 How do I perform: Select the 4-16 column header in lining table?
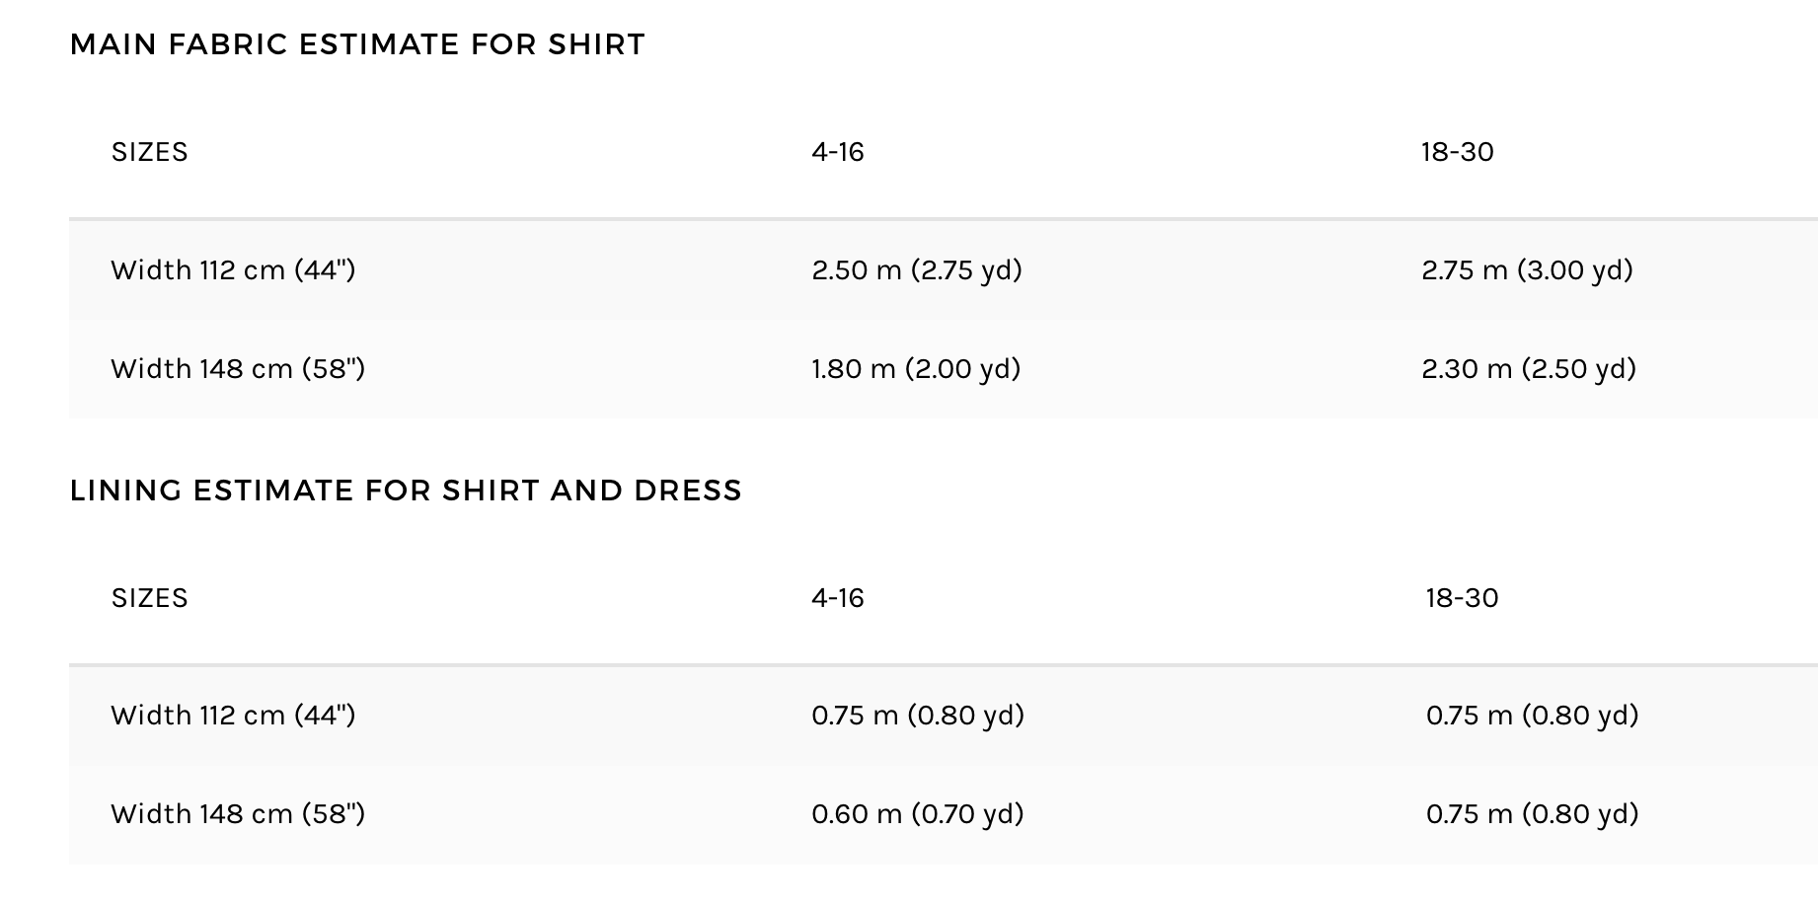(x=838, y=598)
